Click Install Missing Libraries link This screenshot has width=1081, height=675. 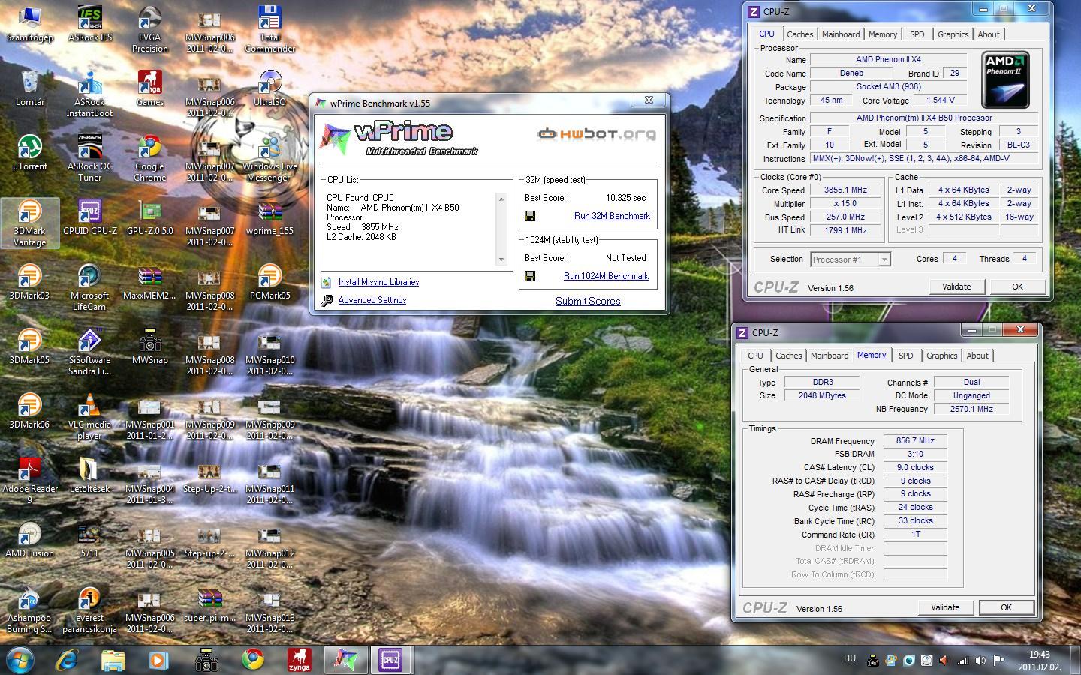tap(378, 282)
